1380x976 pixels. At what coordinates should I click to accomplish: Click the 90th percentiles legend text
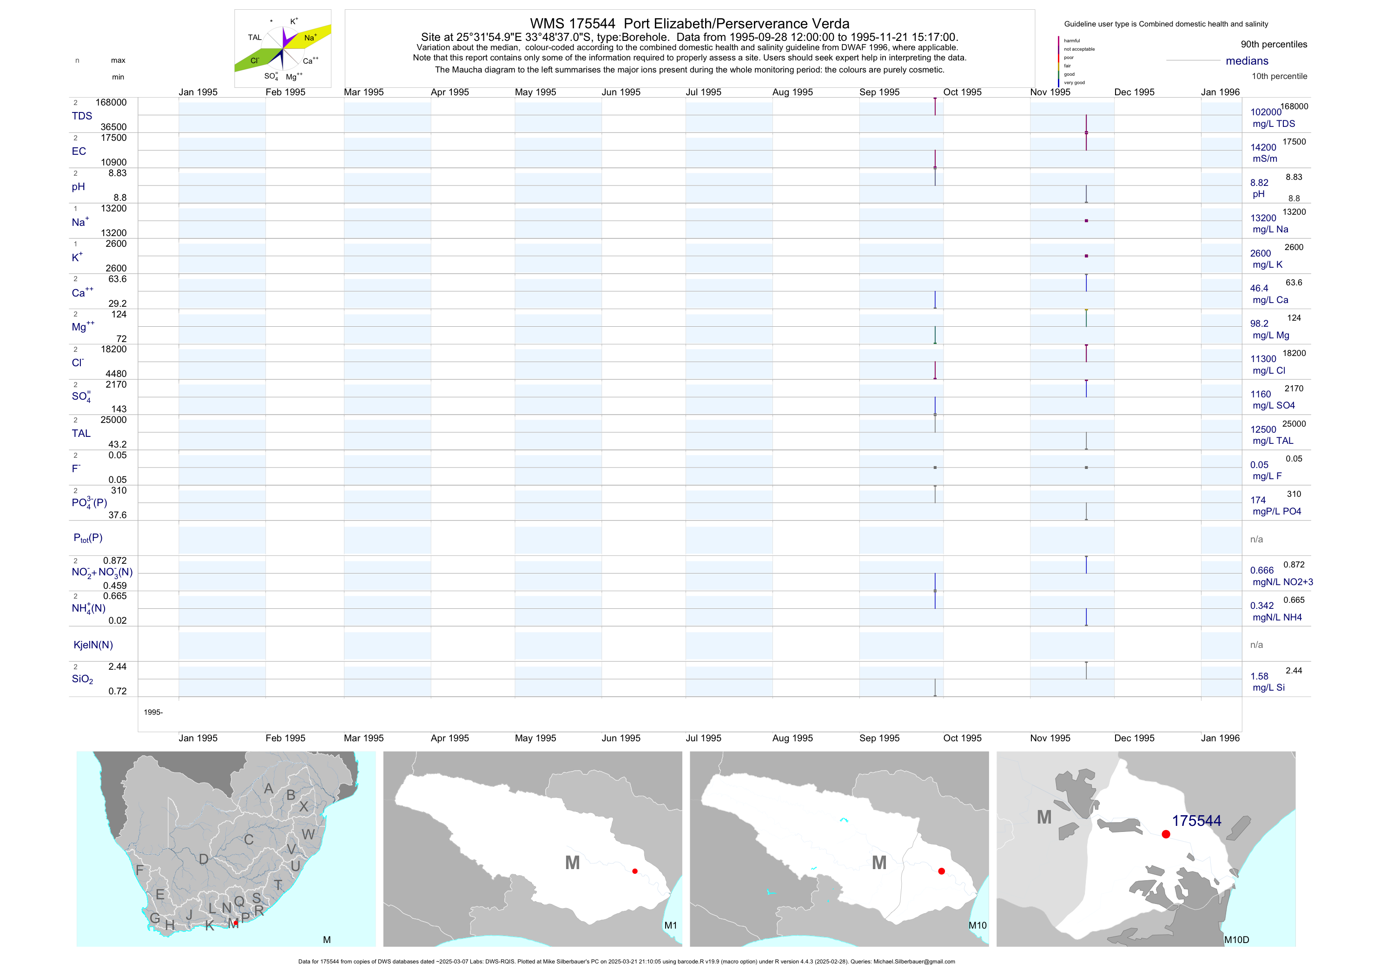pyautogui.click(x=1274, y=45)
